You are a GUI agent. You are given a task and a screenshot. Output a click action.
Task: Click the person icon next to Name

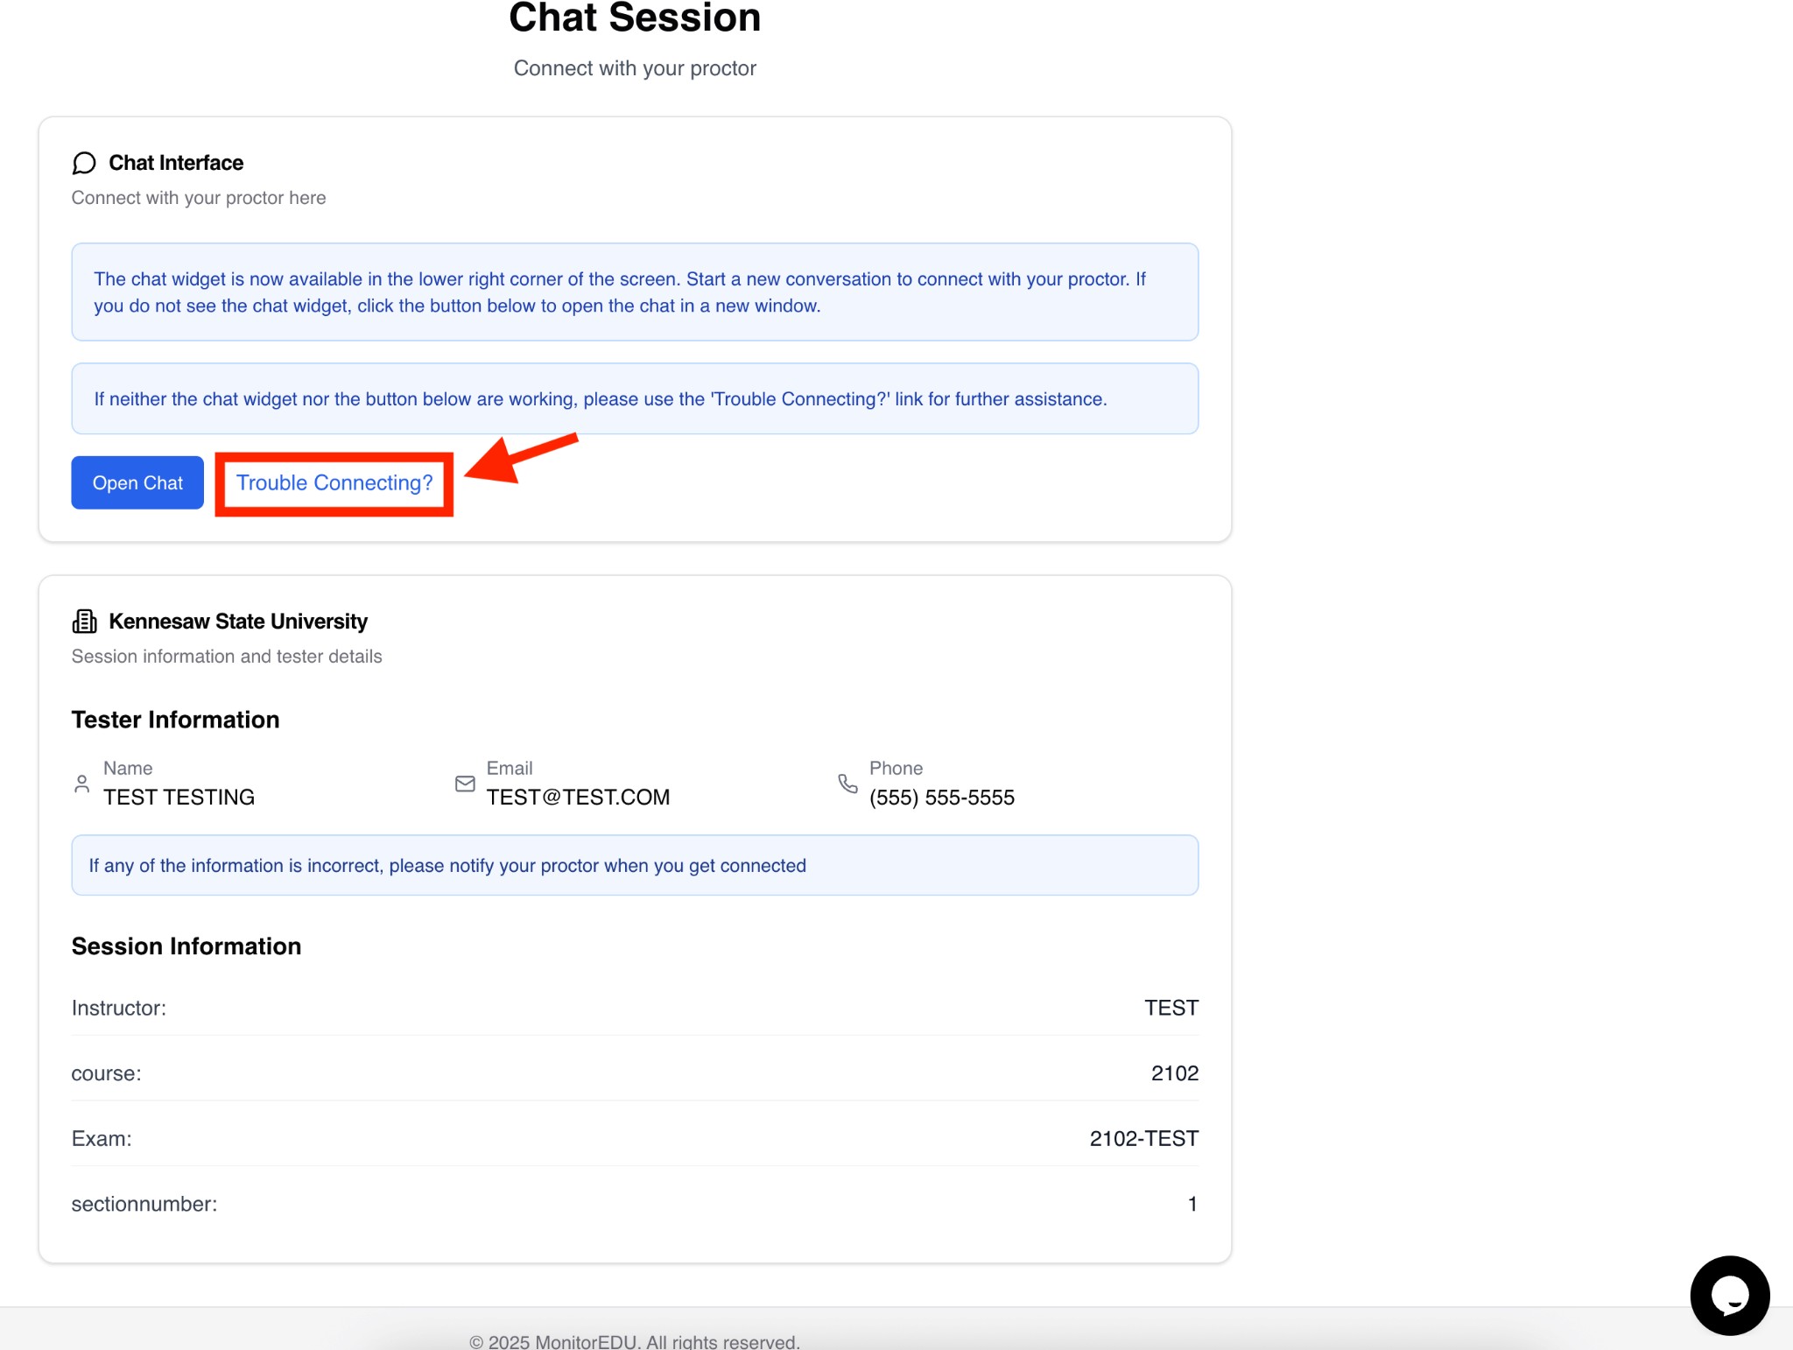[81, 784]
